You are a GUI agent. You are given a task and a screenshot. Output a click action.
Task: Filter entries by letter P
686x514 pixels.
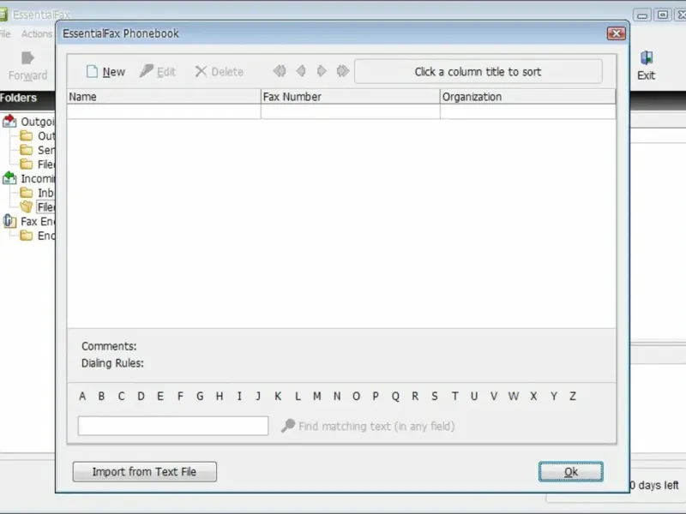click(376, 396)
